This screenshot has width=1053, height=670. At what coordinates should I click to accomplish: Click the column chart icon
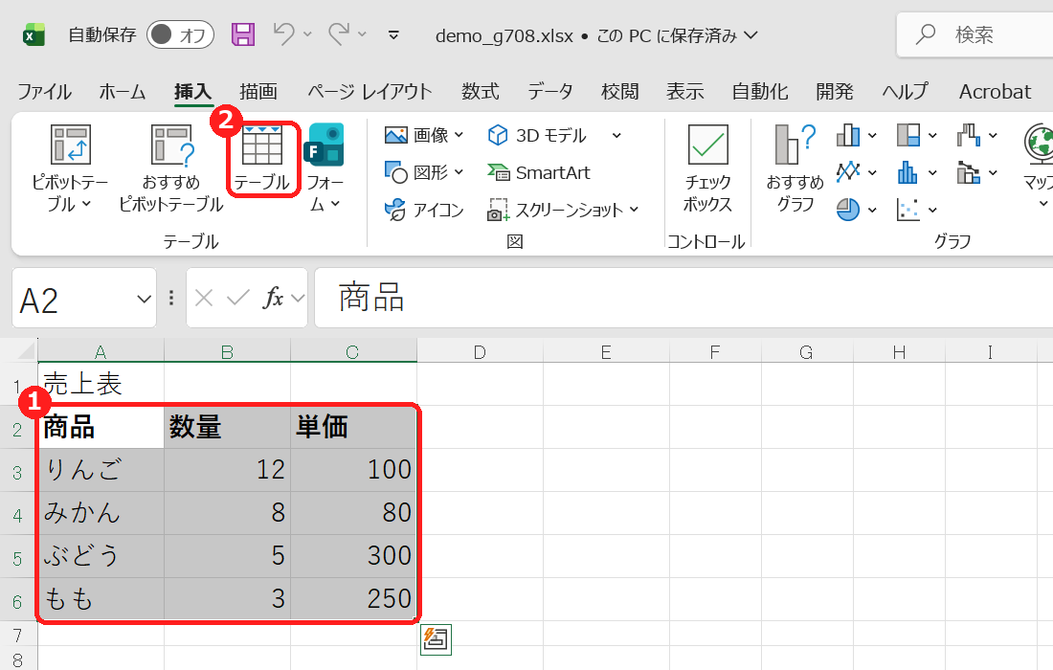tap(848, 136)
